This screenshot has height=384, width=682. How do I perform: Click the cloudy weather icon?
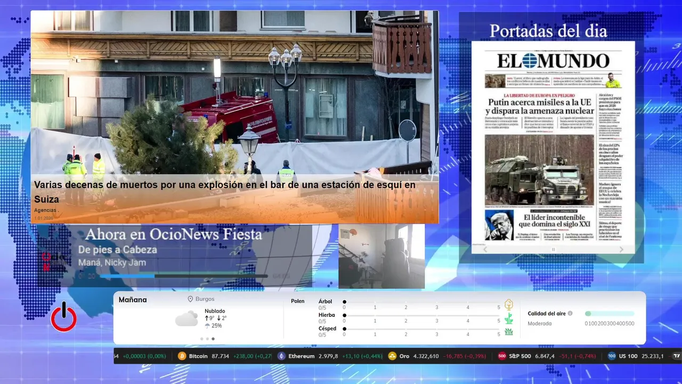(186, 319)
